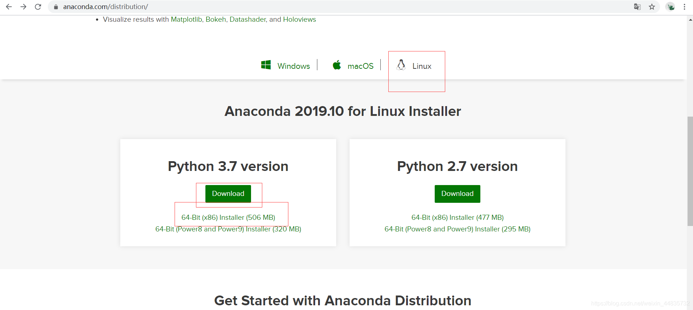Open the Matplotlib link

(187, 19)
